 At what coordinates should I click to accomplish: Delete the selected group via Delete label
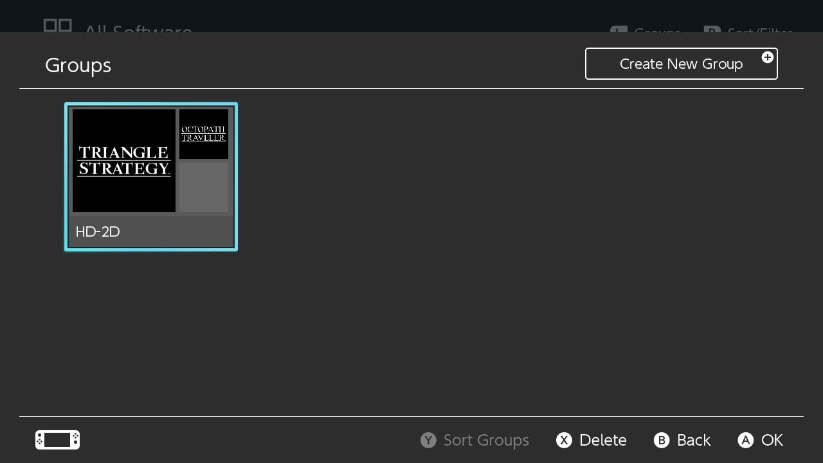click(602, 440)
